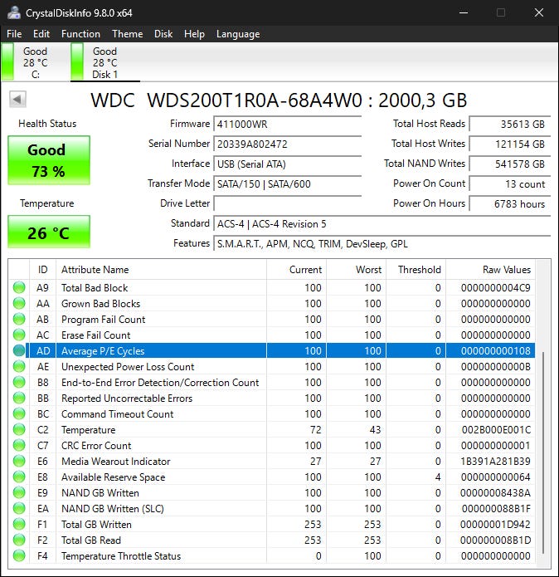559x577 pixels.
Task: Open the Language menu
Action: click(238, 34)
